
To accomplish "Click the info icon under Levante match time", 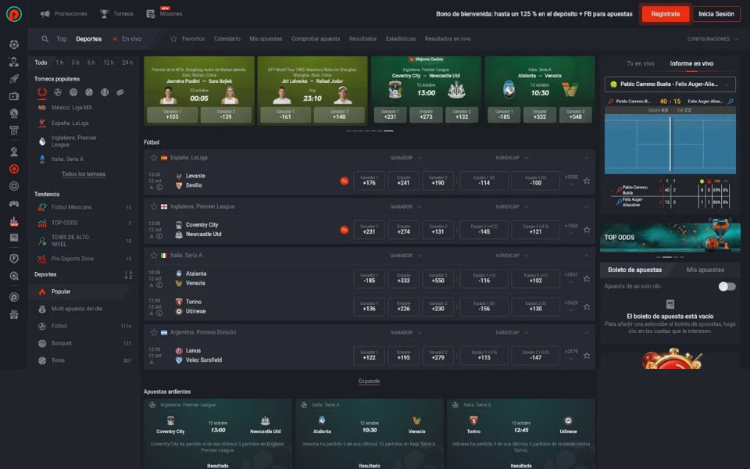I will (159, 188).
